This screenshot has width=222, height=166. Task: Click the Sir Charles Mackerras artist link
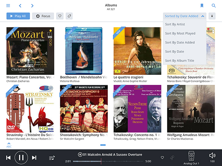click(x=180, y=139)
